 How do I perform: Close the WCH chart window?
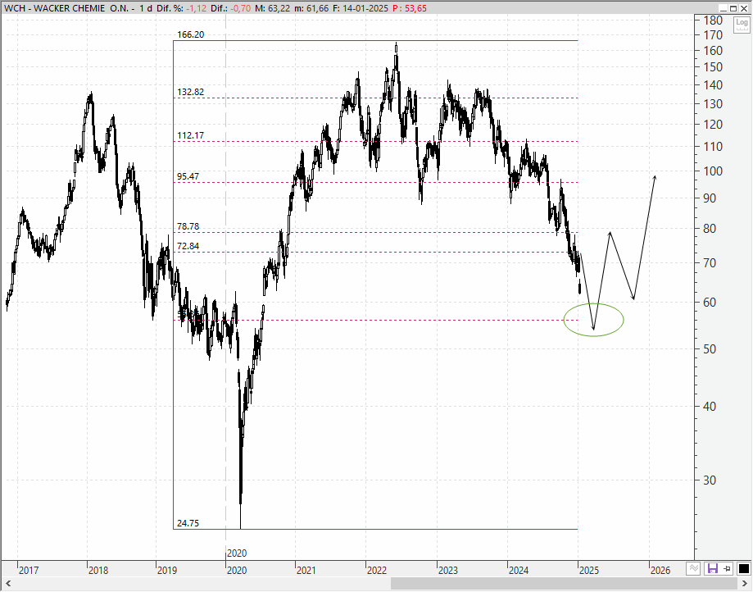pos(743,8)
